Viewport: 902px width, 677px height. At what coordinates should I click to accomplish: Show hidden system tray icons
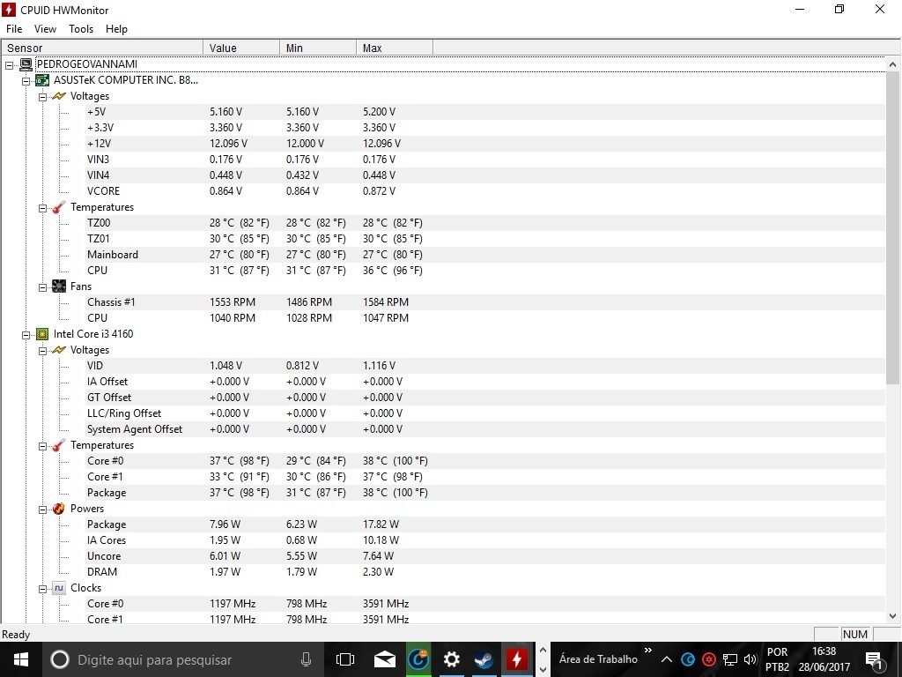click(x=666, y=659)
